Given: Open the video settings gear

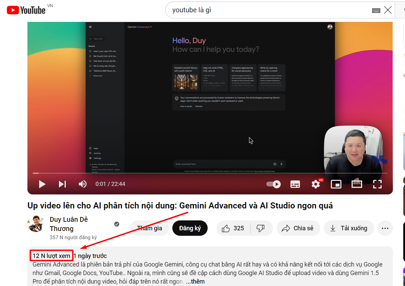Looking at the screenshot, I should (x=316, y=184).
